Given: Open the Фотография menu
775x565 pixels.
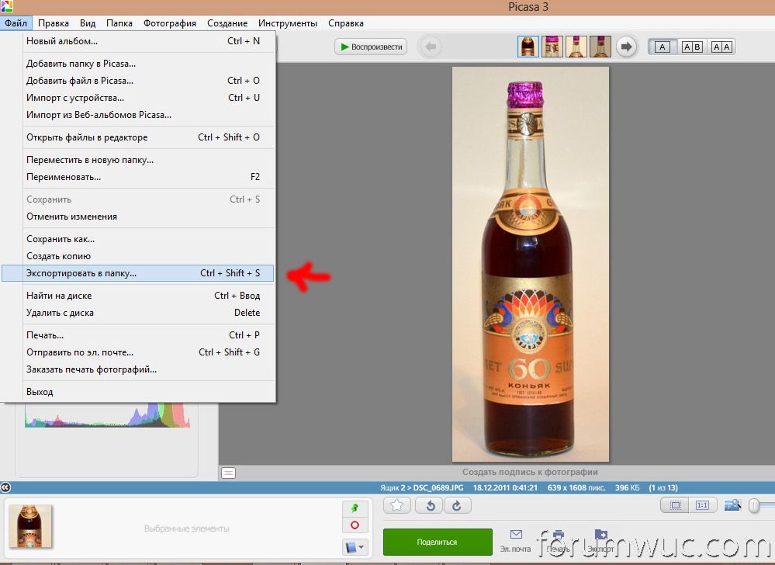Looking at the screenshot, I should click(170, 23).
